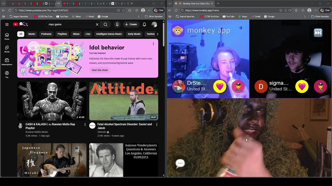Refresh the YouTube browser window
The image size is (332, 186).
10,10
